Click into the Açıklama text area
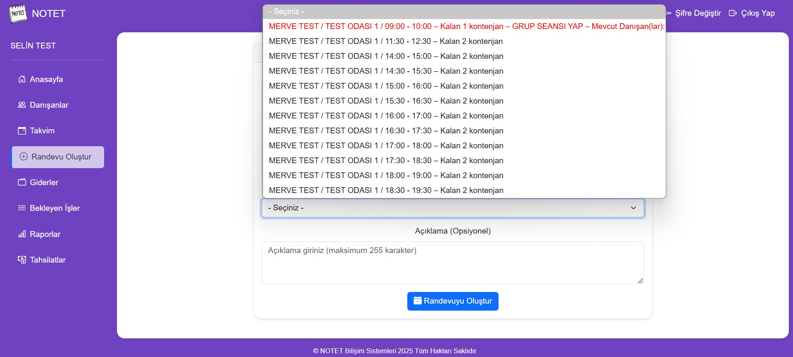The image size is (793, 357). (453, 263)
